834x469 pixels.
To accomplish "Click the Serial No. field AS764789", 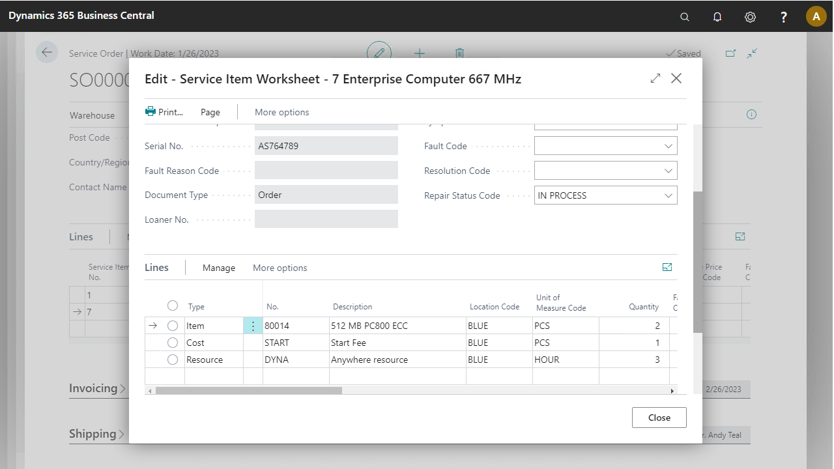I will click(x=326, y=146).
